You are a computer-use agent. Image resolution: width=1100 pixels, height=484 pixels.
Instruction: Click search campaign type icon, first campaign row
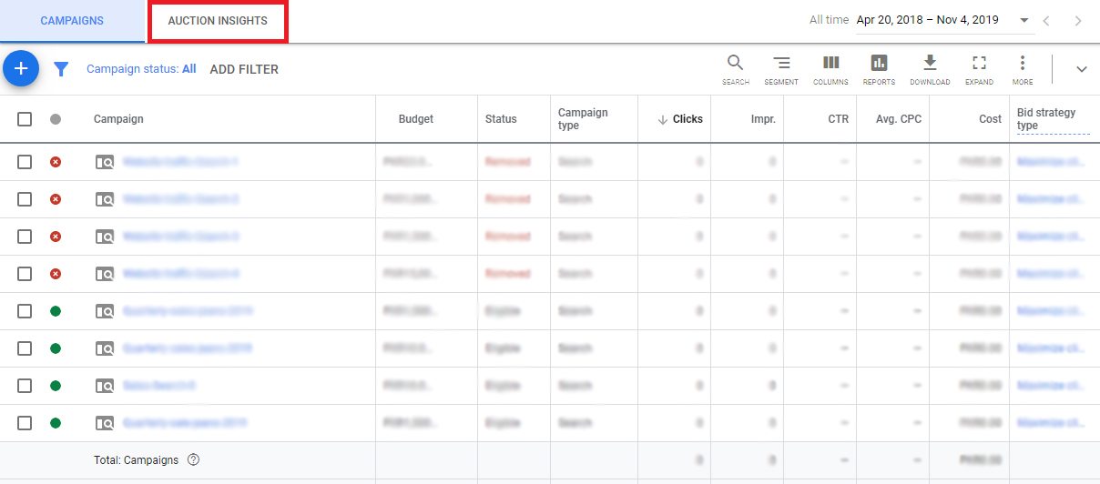[105, 162]
